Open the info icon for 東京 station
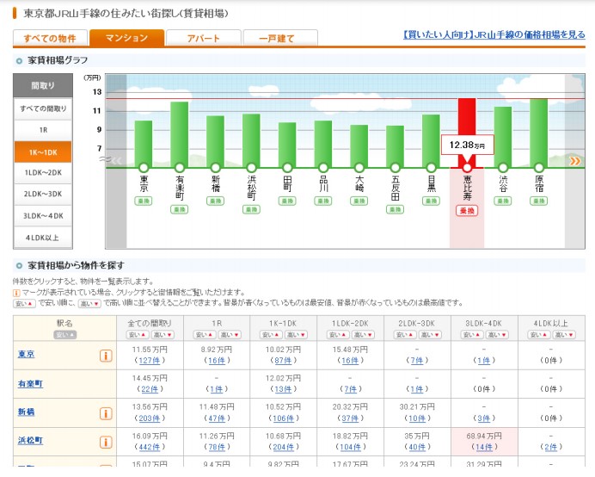This screenshot has width=595, height=477. [107, 355]
